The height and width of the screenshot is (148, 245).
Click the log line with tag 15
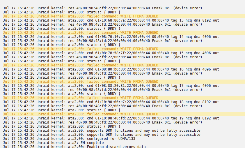tap(111, 53)
